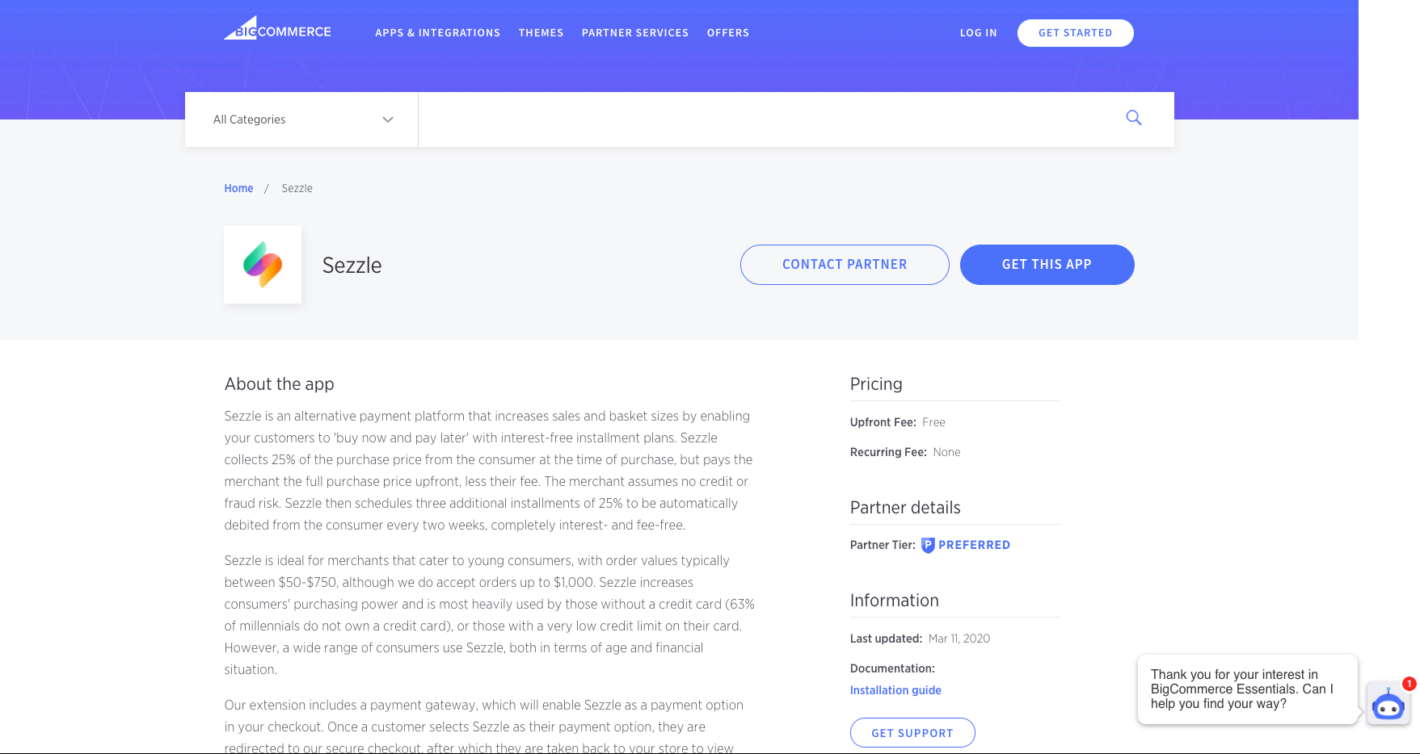The width and height of the screenshot is (1420, 754).
Task: Open the Apps & Integrations menu
Action: [437, 33]
